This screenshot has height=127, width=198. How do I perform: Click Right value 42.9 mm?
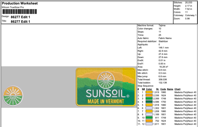click(163, 51)
